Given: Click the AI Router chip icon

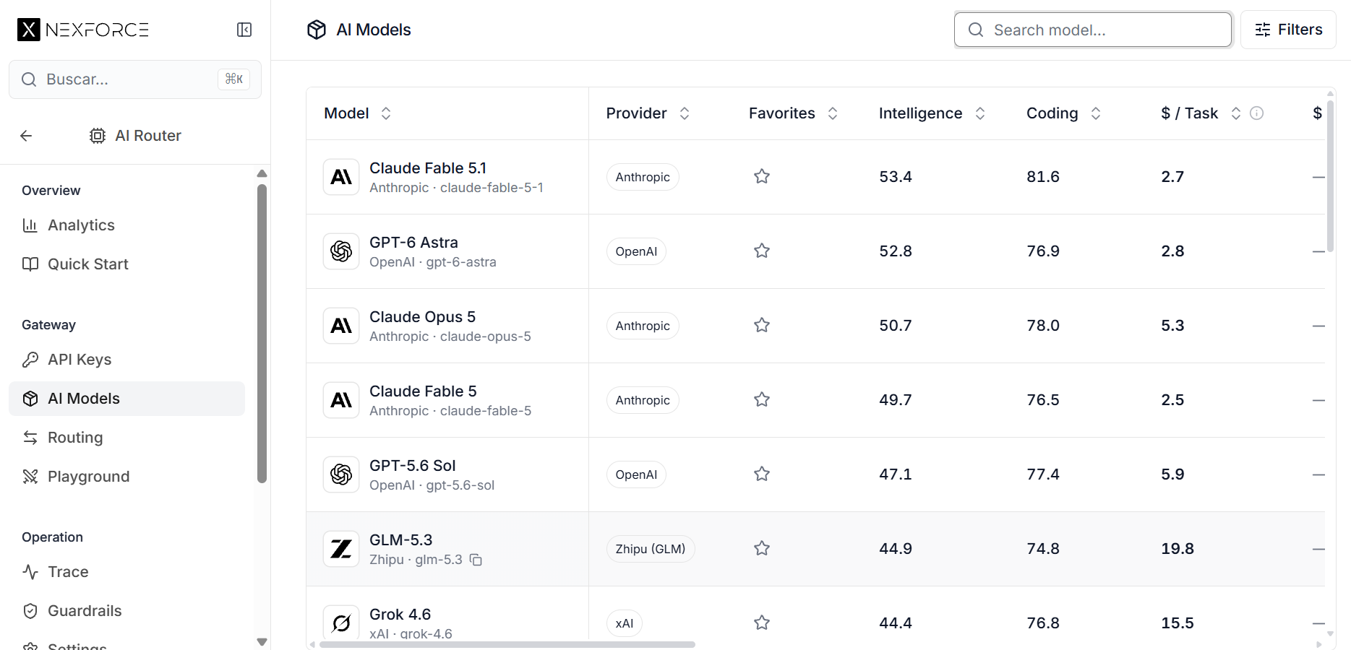Looking at the screenshot, I should 98,136.
